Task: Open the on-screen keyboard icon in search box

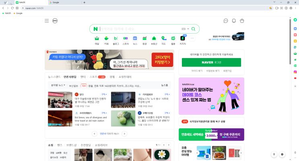Action: click(x=184, y=29)
